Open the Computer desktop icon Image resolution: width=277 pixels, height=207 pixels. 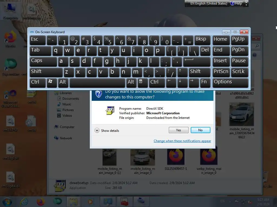(11, 11)
